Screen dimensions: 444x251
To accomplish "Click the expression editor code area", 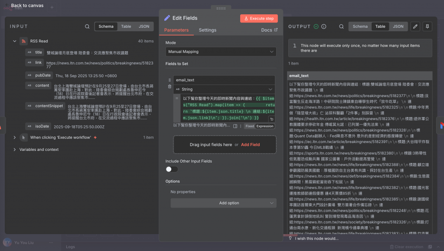I will pos(228,108).
